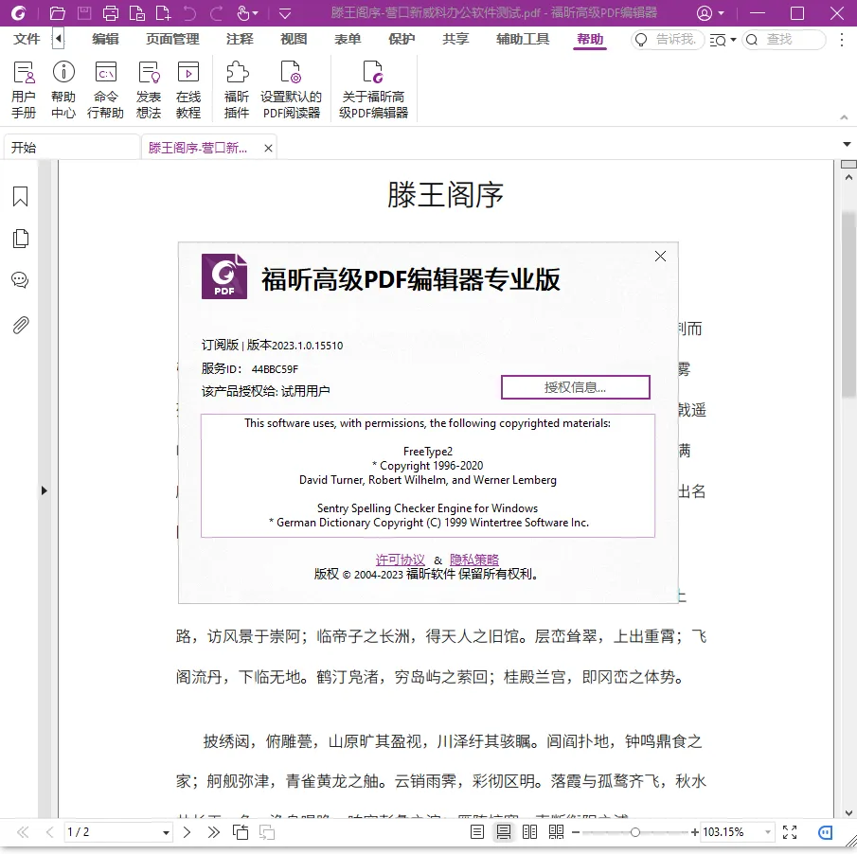
Task: Open the Comments panel in the sidebar
Action: pos(20,280)
